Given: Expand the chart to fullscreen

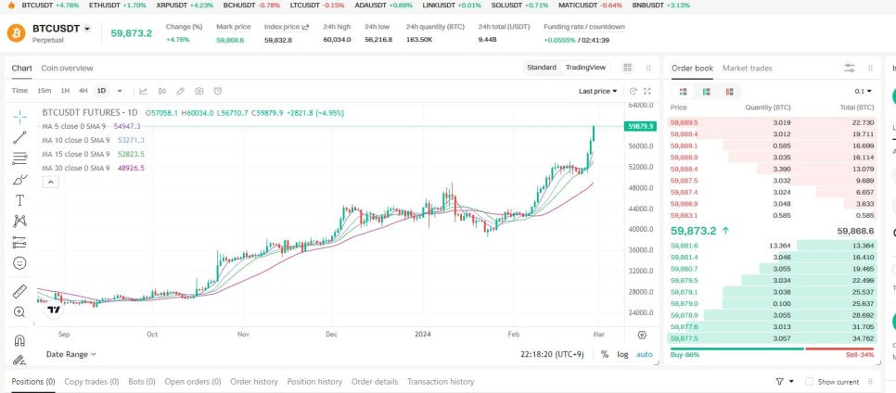Looking at the screenshot, I should pos(647,91).
